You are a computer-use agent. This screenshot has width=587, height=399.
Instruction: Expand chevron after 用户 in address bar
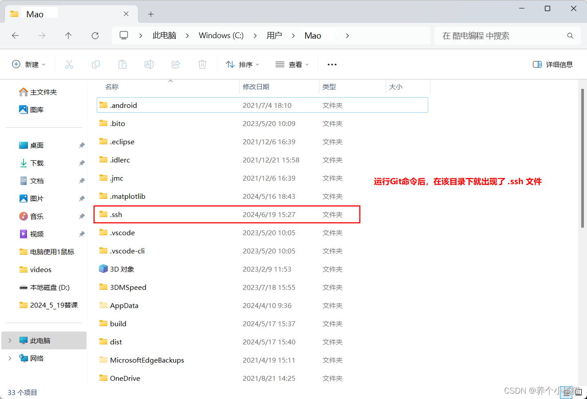293,36
